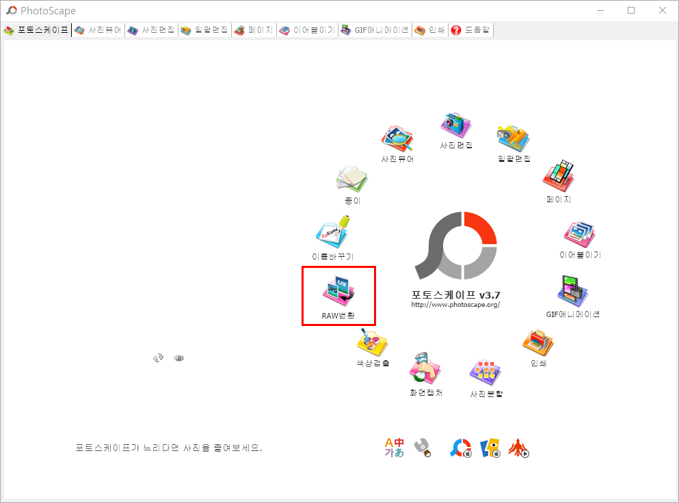
Task: Open the language selection icon (A中가あ)
Action: tap(394, 447)
